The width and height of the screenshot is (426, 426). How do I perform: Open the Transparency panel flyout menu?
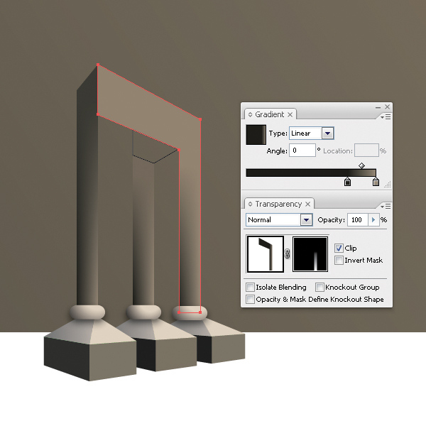coord(386,207)
